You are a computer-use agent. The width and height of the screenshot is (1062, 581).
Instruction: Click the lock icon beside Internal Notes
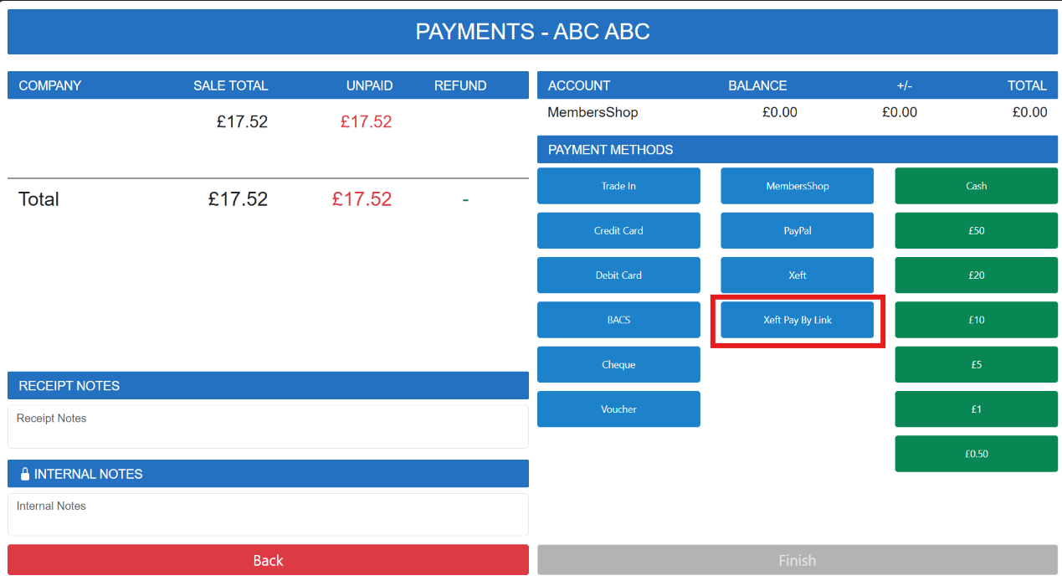(24, 474)
